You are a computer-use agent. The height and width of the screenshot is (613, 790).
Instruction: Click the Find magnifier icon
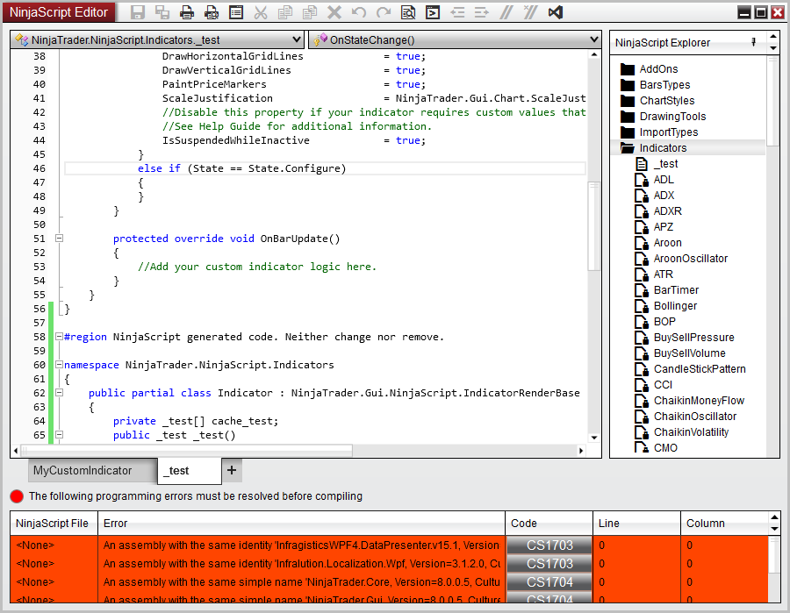[408, 12]
